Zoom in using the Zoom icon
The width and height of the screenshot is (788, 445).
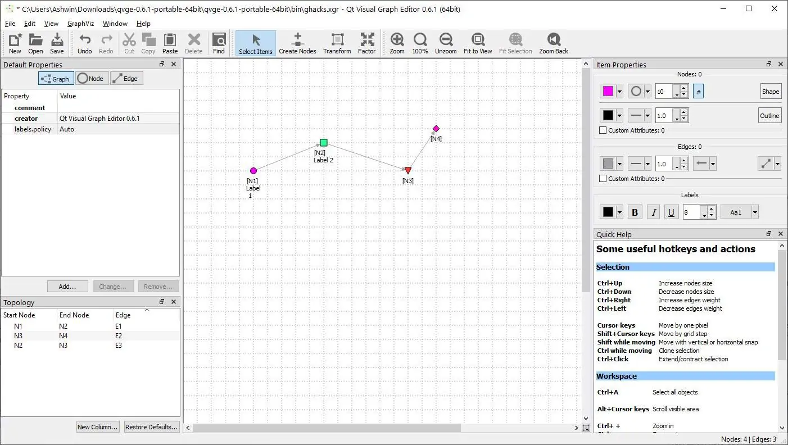397,43
